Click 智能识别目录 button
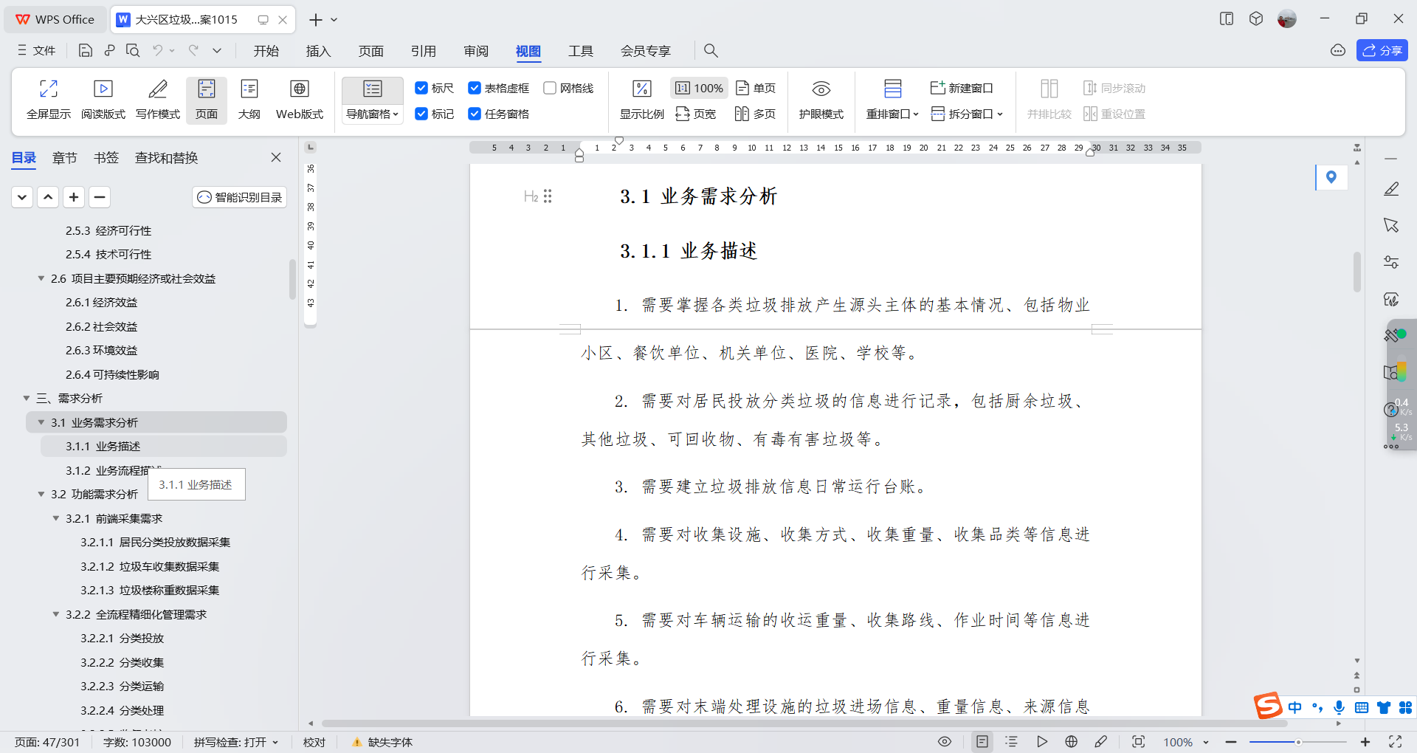 (240, 197)
